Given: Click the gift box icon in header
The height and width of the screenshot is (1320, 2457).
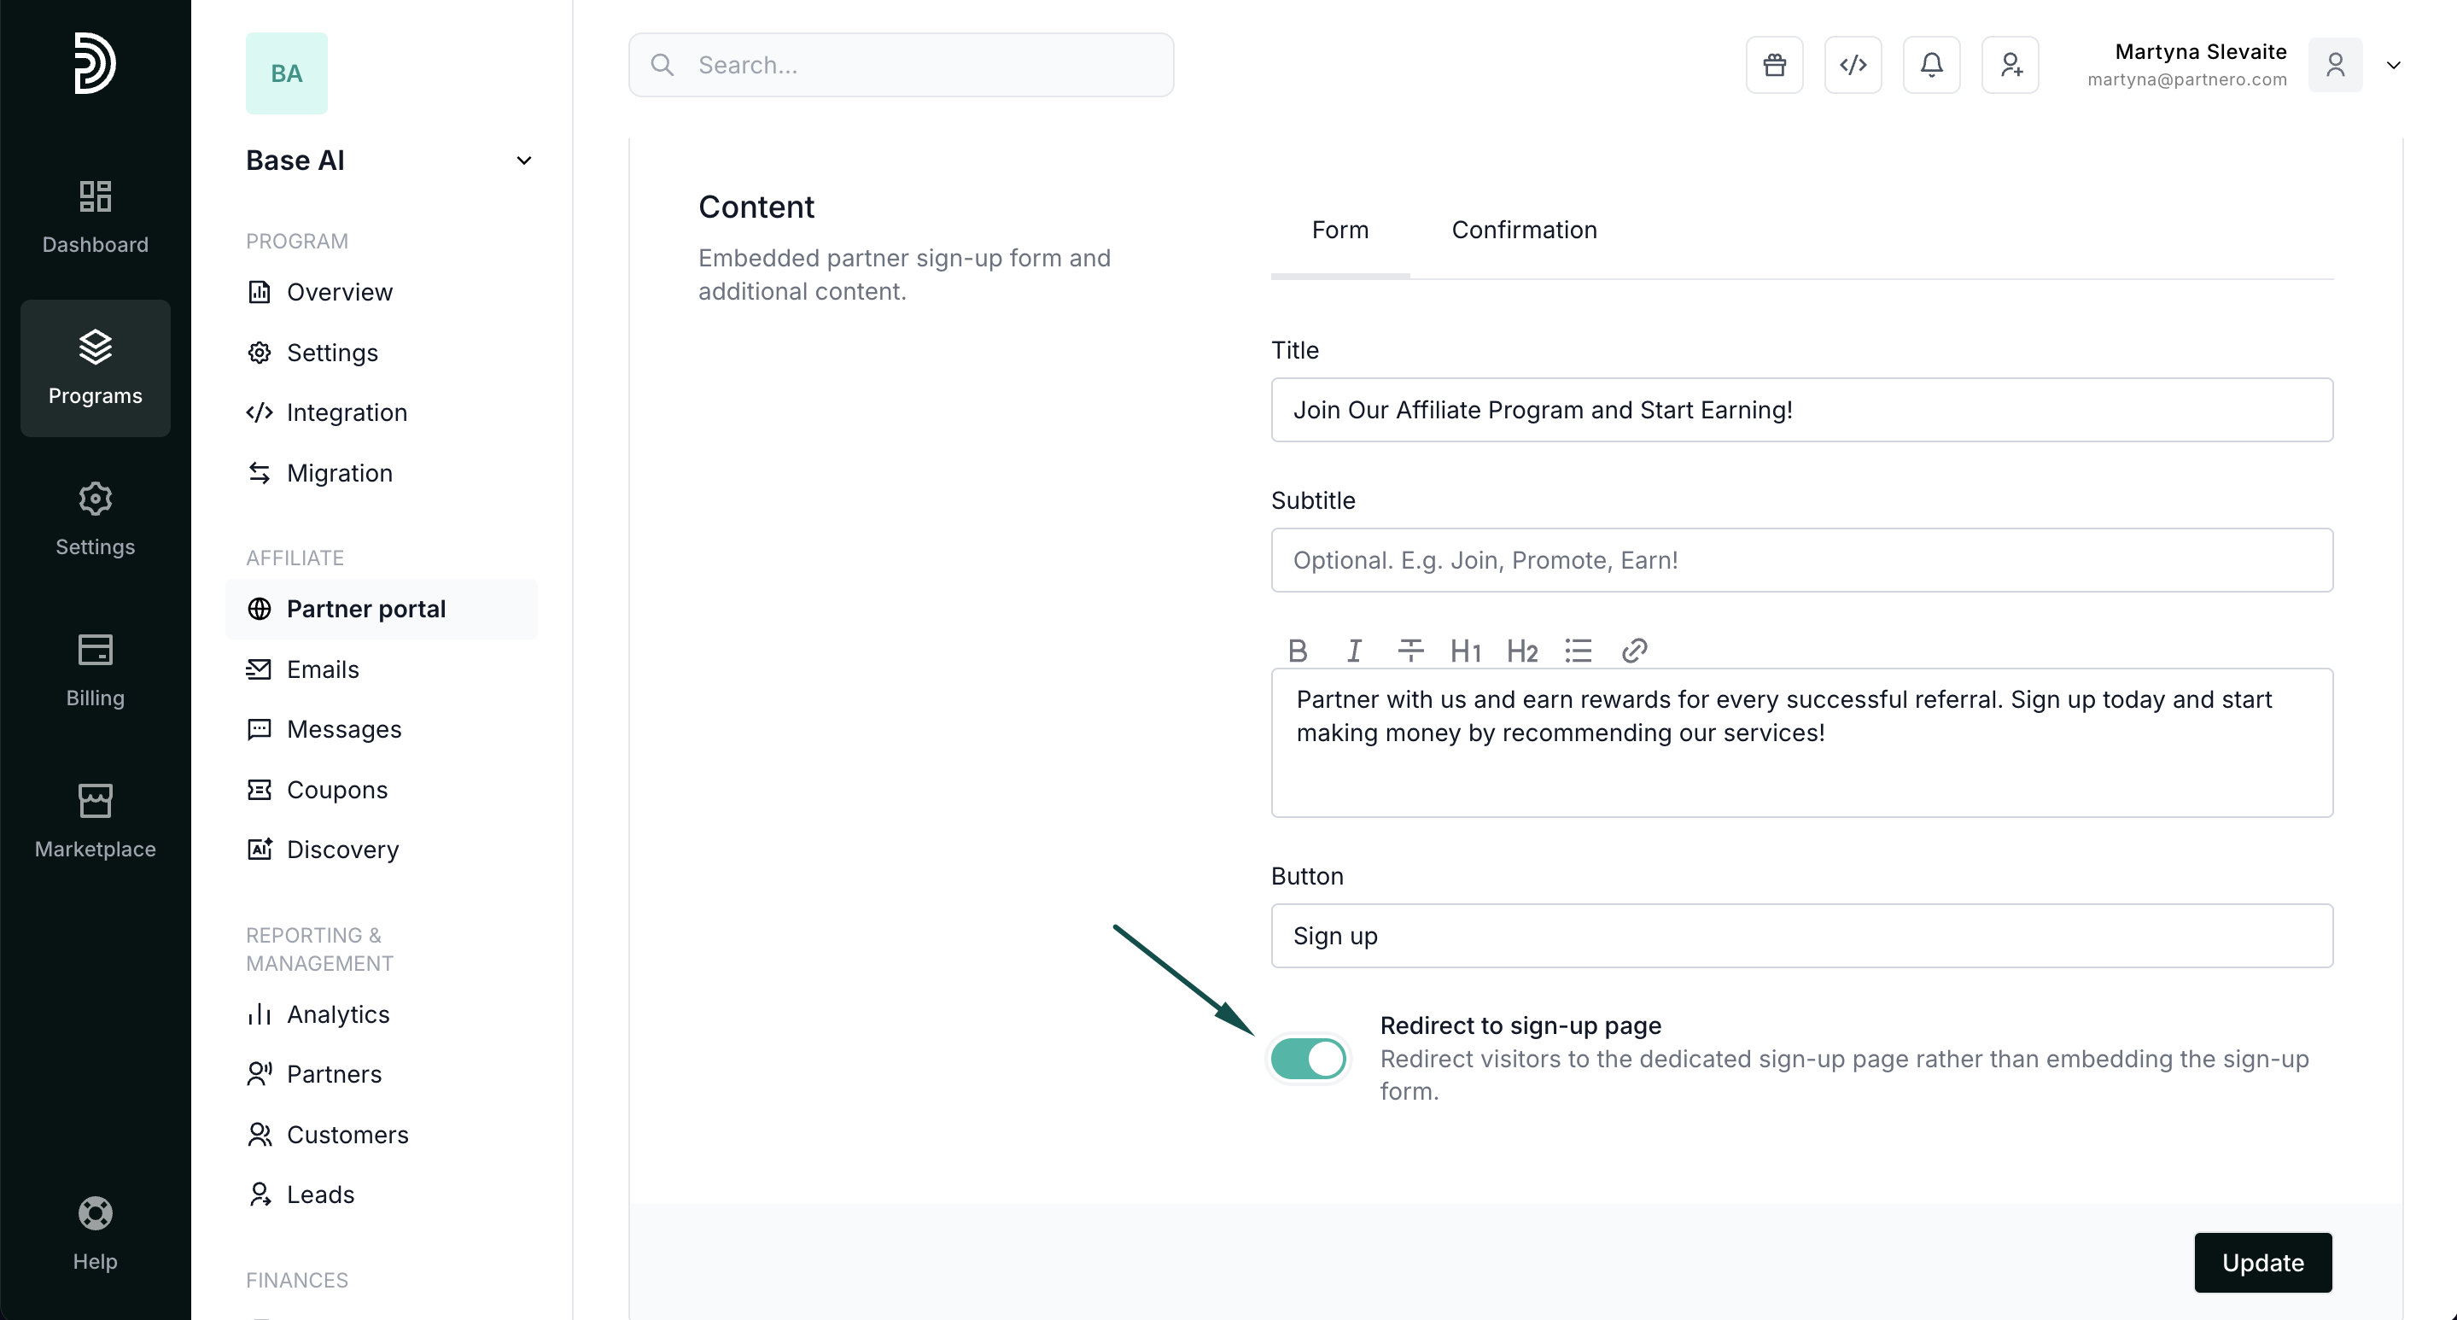Looking at the screenshot, I should 1774,65.
